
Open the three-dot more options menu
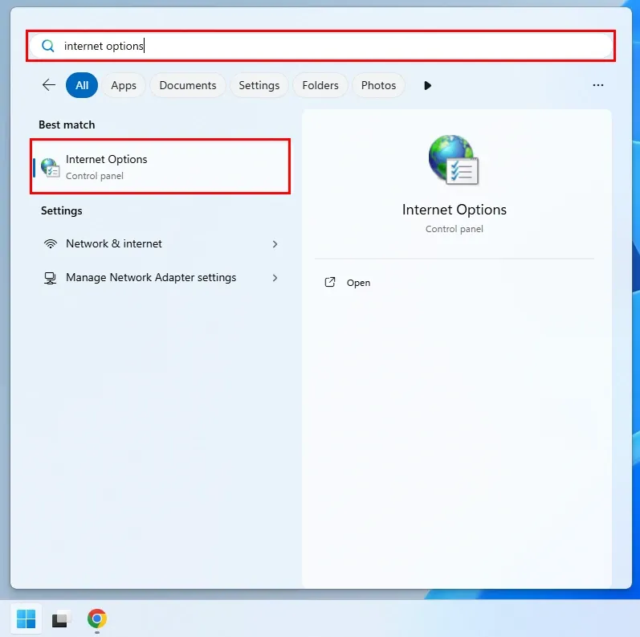(598, 85)
